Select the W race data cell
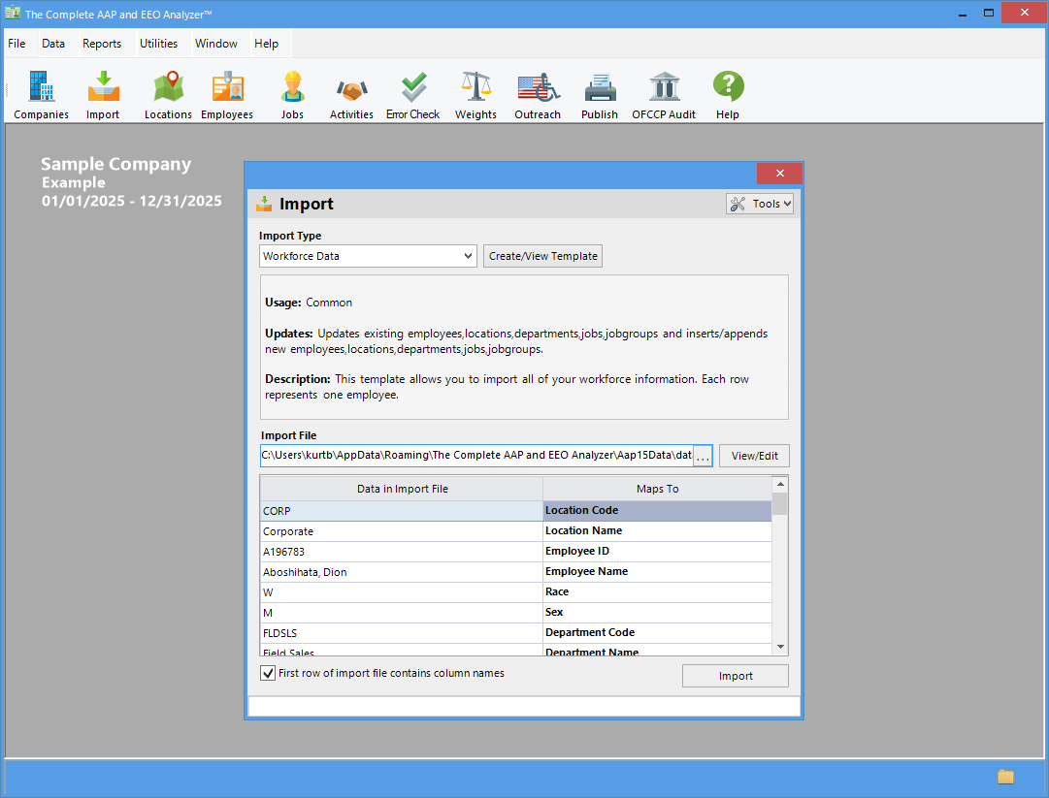The width and height of the screenshot is (1049, 798). click(402, 592)
